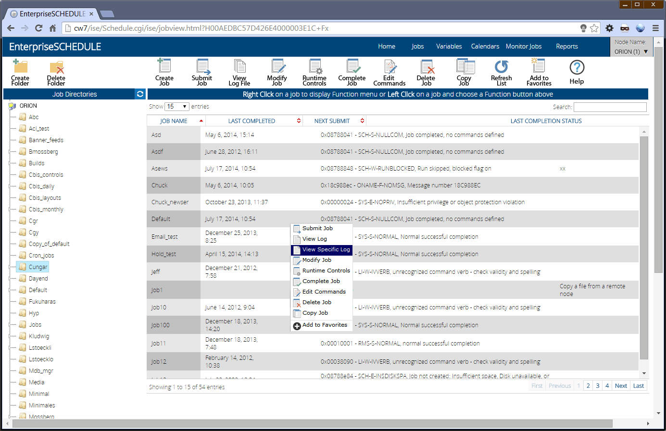The image size is (666, 431).
Task: Select View Specific Log in context menu
Action: 322,250
